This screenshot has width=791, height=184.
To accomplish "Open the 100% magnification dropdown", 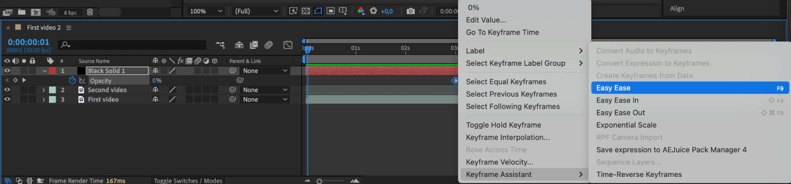I will coord(206,11).
